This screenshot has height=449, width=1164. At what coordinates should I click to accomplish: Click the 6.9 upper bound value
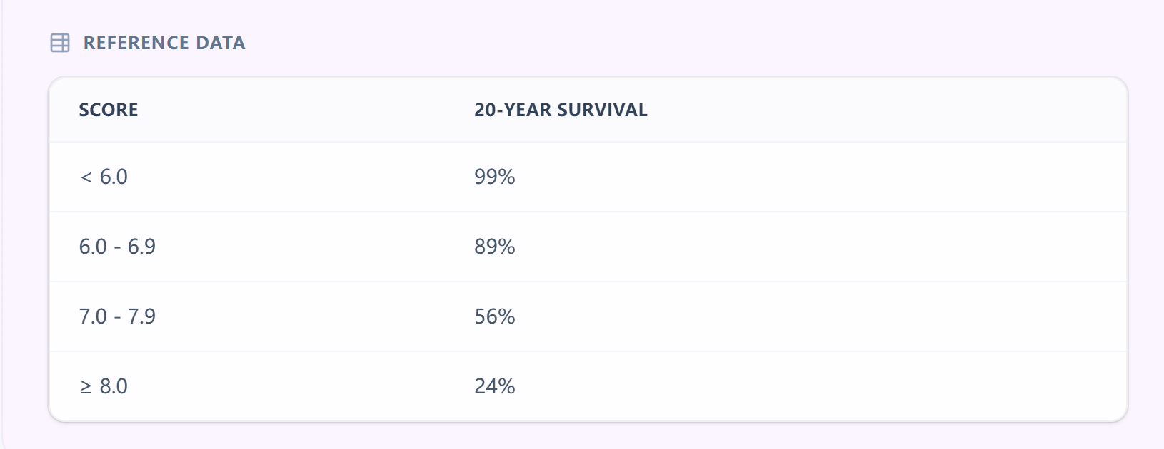pyautogui.click(x=141, y=247)
